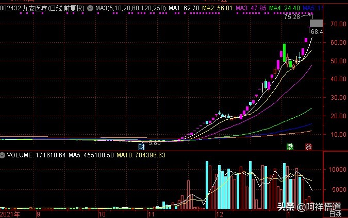Click the month 11 date axis marker
The image size is (348, 218).
151,214
